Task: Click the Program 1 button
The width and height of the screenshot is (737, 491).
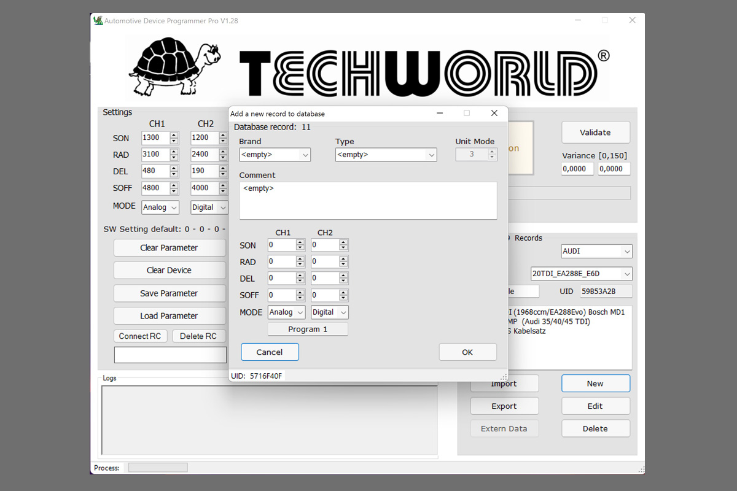Action: coord(308,330)
